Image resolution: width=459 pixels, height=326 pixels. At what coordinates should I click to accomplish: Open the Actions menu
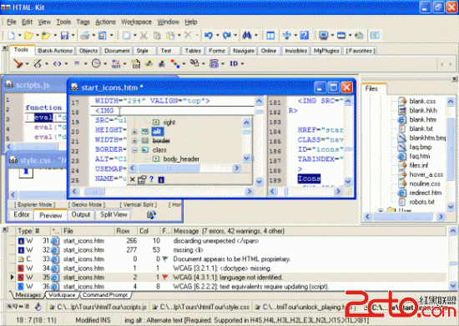pos(105,22)
